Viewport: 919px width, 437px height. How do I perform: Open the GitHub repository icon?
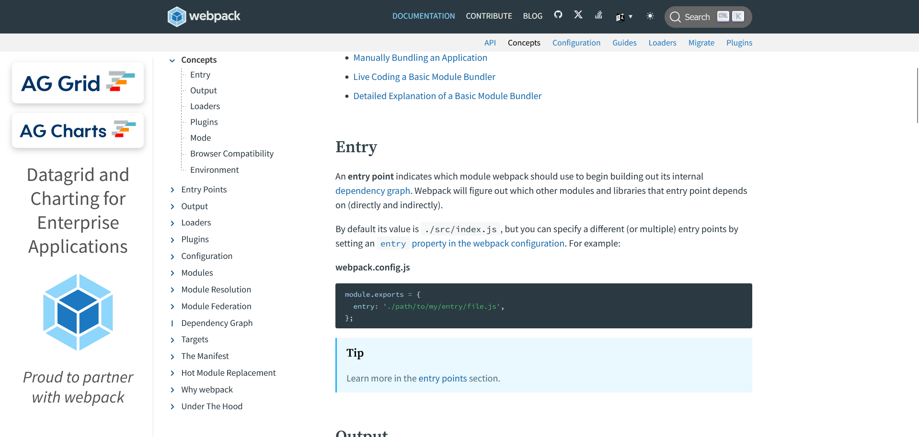(x=558, y=15)
